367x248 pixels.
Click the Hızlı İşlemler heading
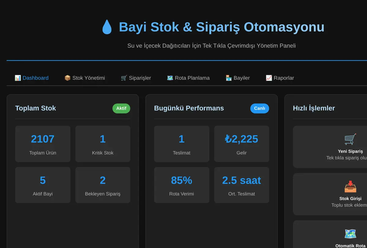pos(314,108)
